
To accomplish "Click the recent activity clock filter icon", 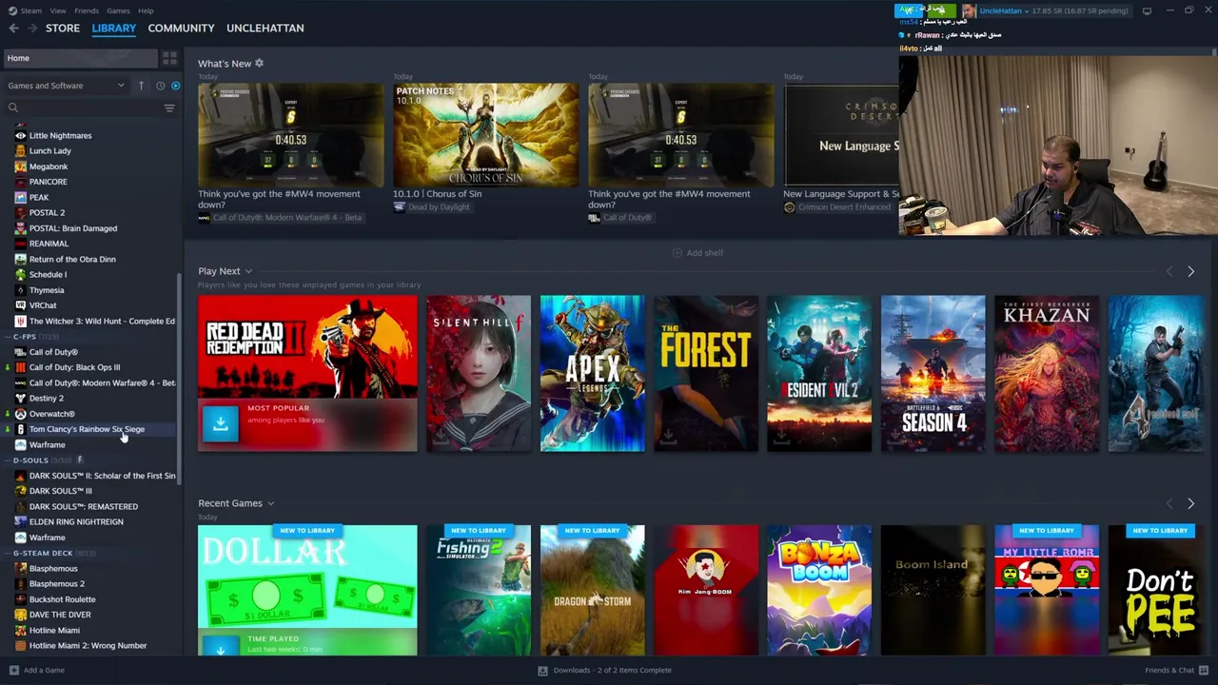I will coord(160,86).
